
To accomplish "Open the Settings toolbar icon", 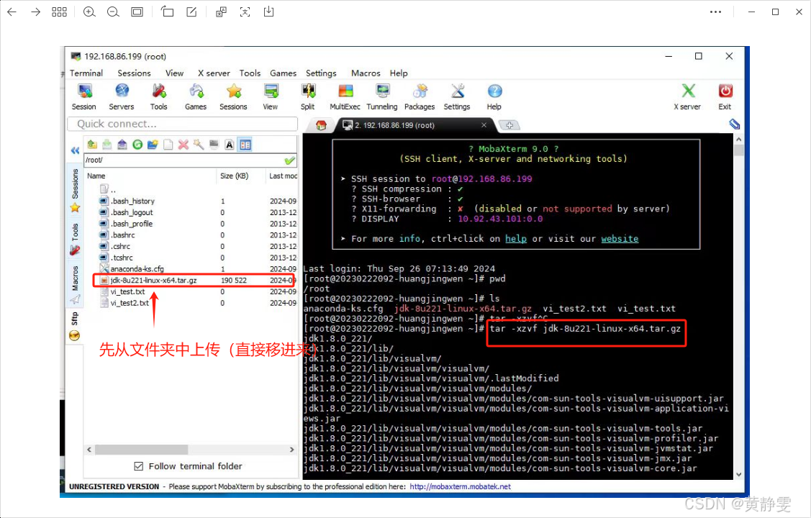I will (457, 97).
